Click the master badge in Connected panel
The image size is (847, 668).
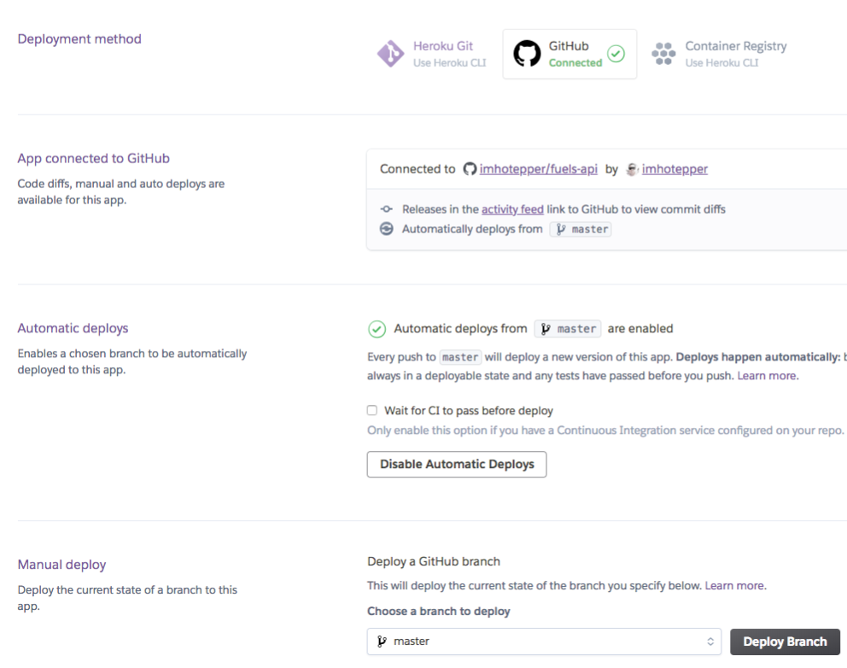pos(581,229)
